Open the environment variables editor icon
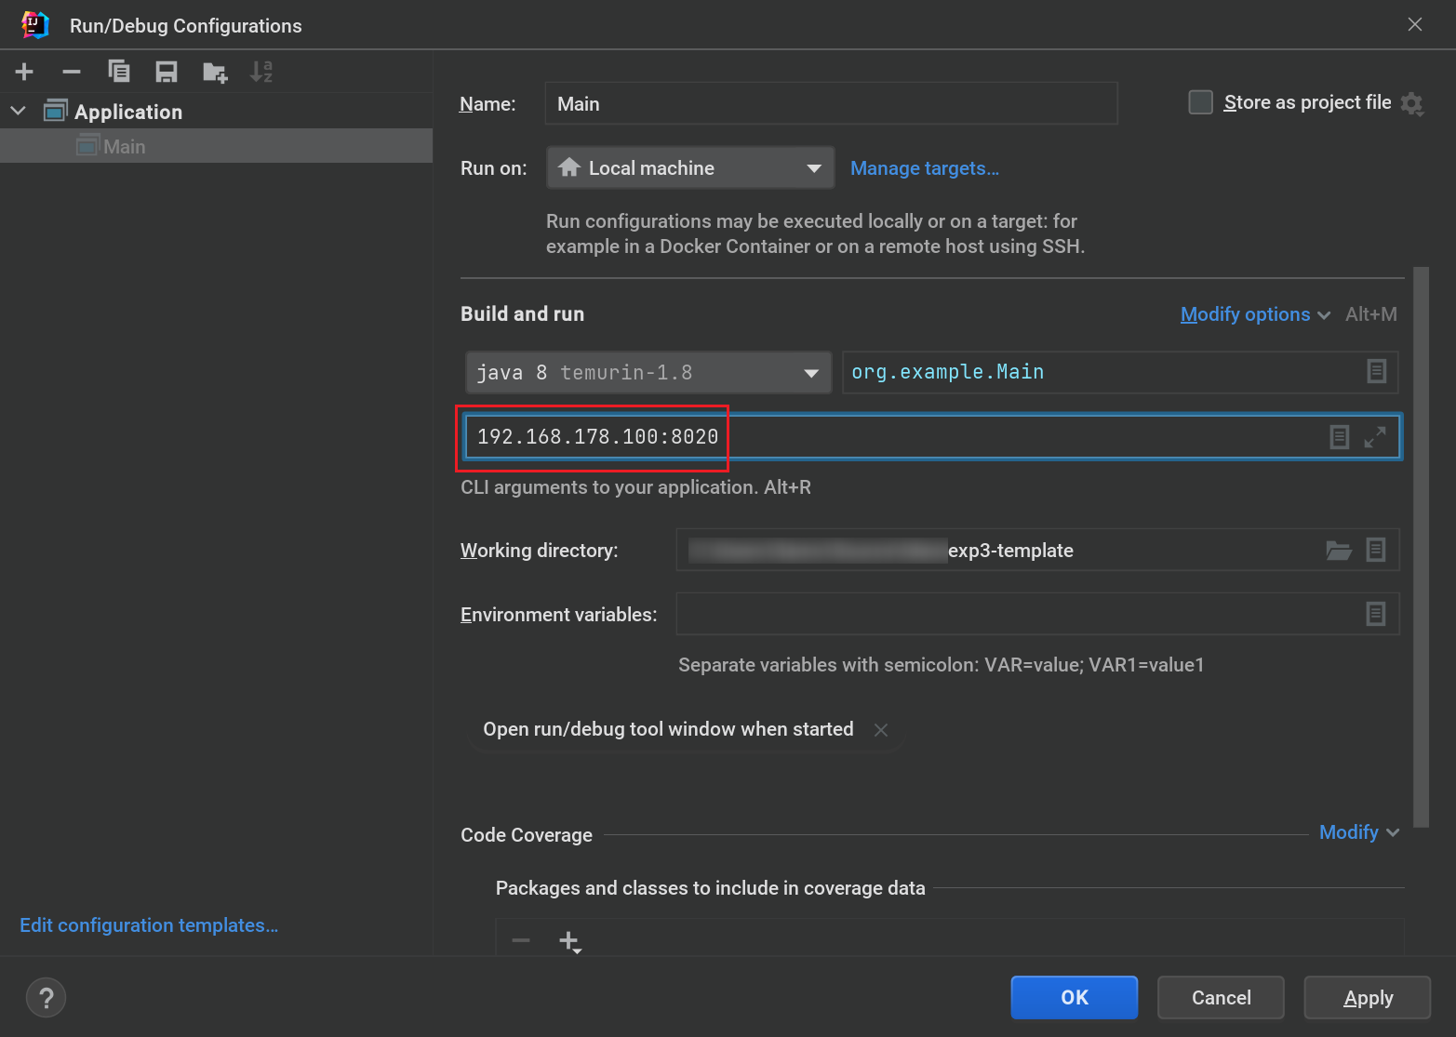The height and width of the screenshot is (1037, 1456). (1375, 614)
